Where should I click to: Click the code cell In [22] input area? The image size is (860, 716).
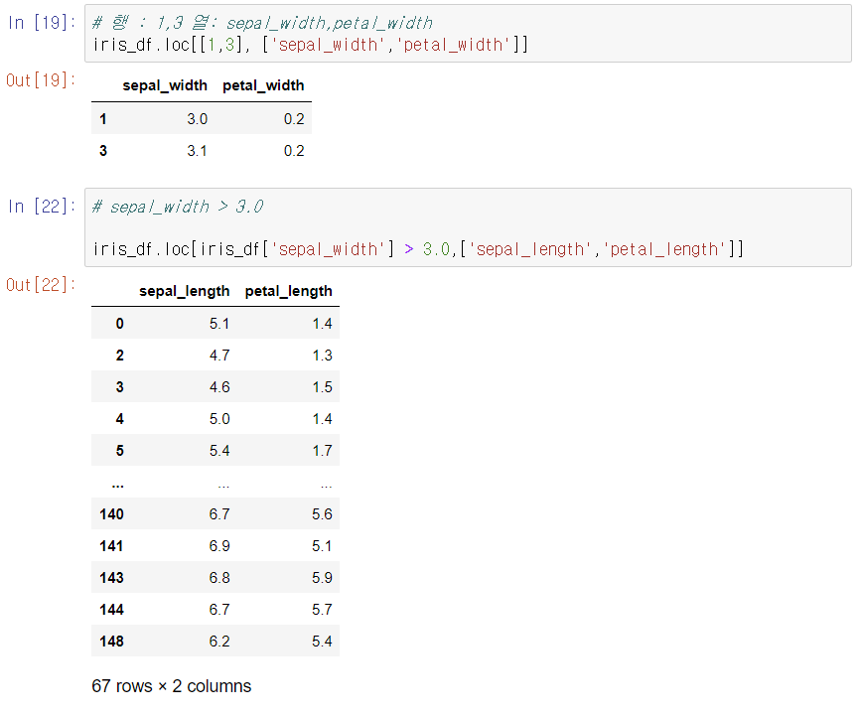[x=468, y=227]
